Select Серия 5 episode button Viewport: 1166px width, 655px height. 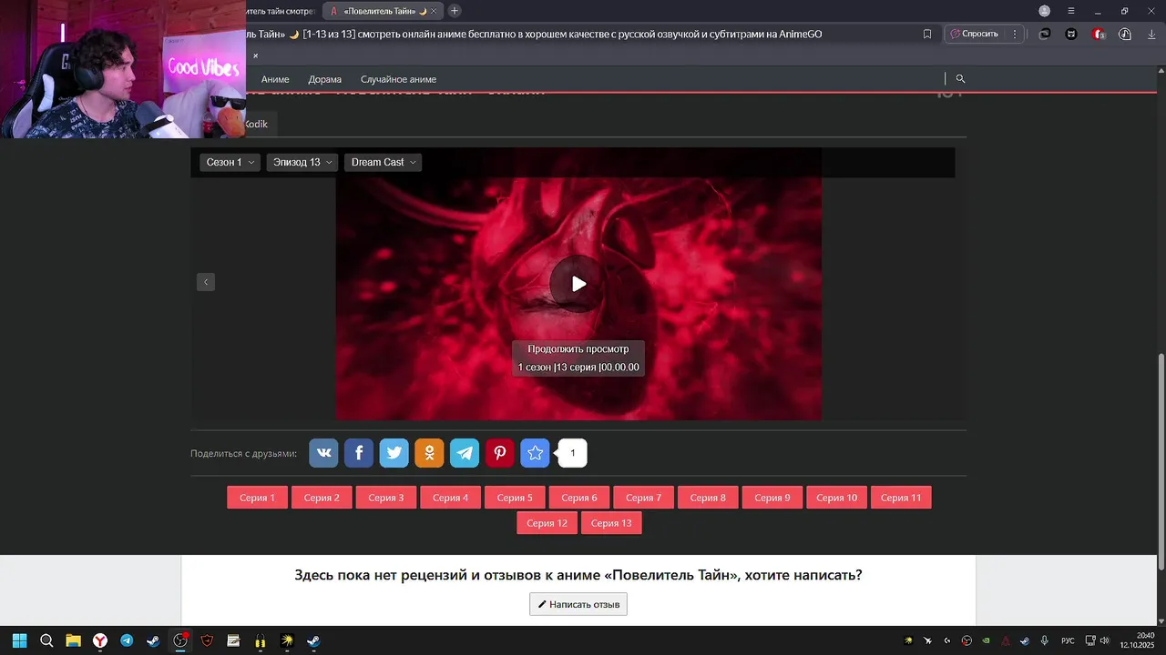coord(515,498)
